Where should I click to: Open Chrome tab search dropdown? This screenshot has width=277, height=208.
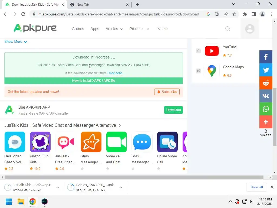click(233, 4)
